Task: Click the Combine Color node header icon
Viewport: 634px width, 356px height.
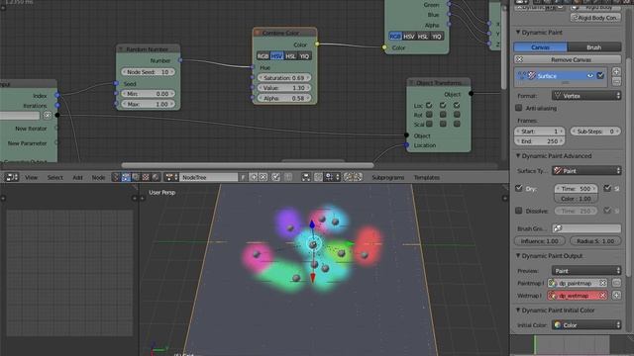Action: tap(258, 33)
